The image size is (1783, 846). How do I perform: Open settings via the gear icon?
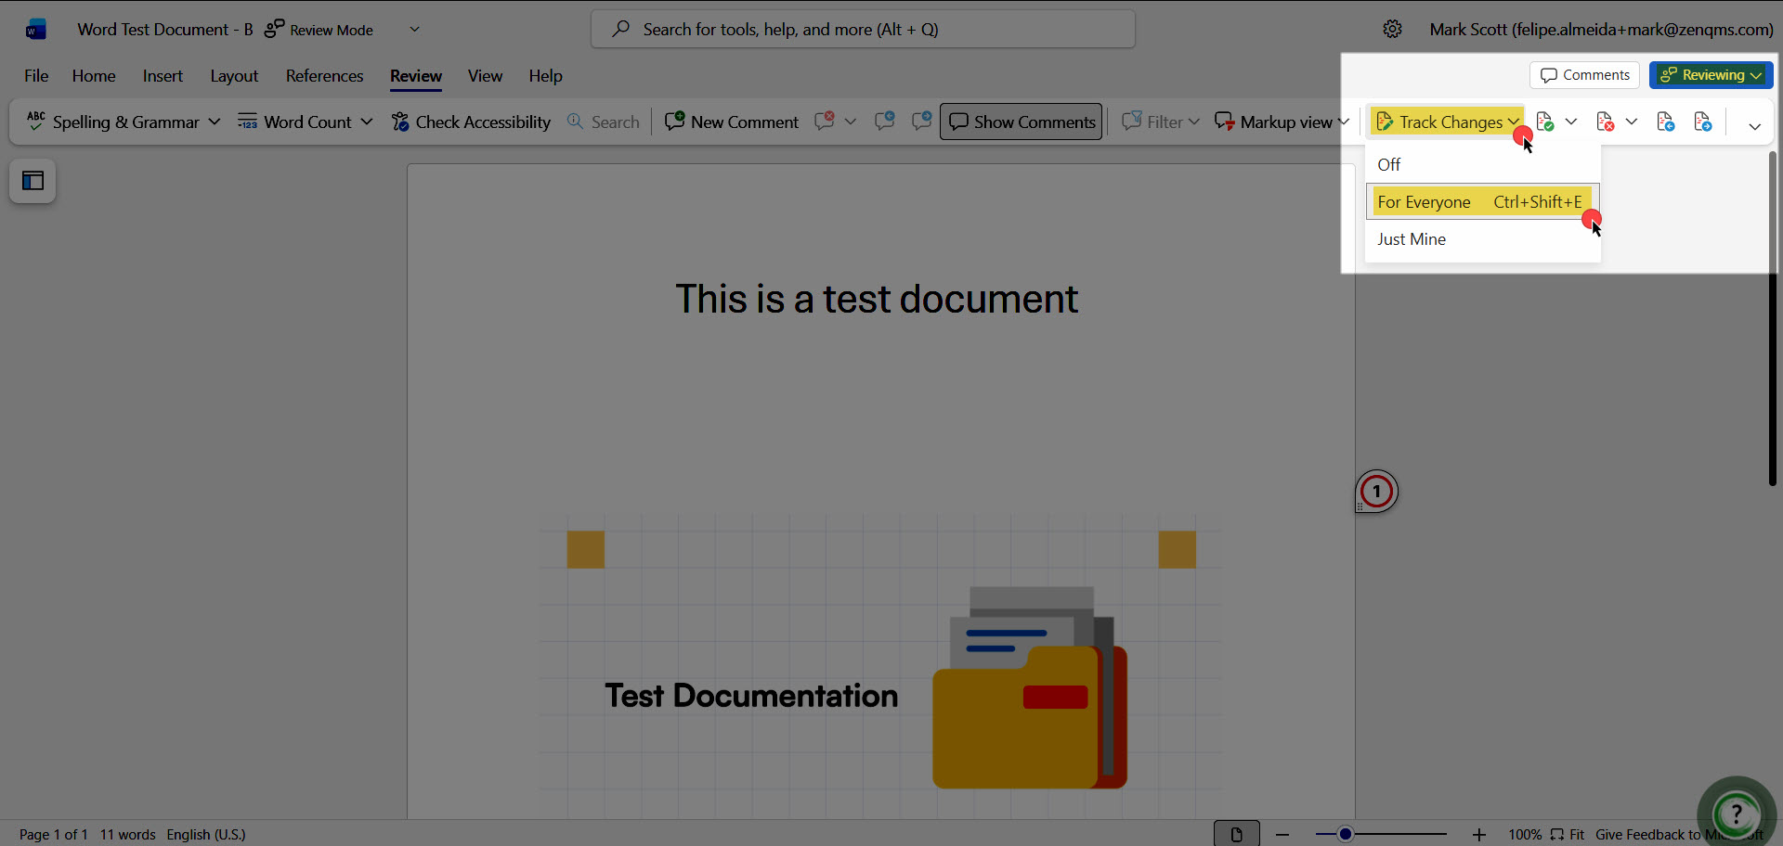[x=1392, y=29]
